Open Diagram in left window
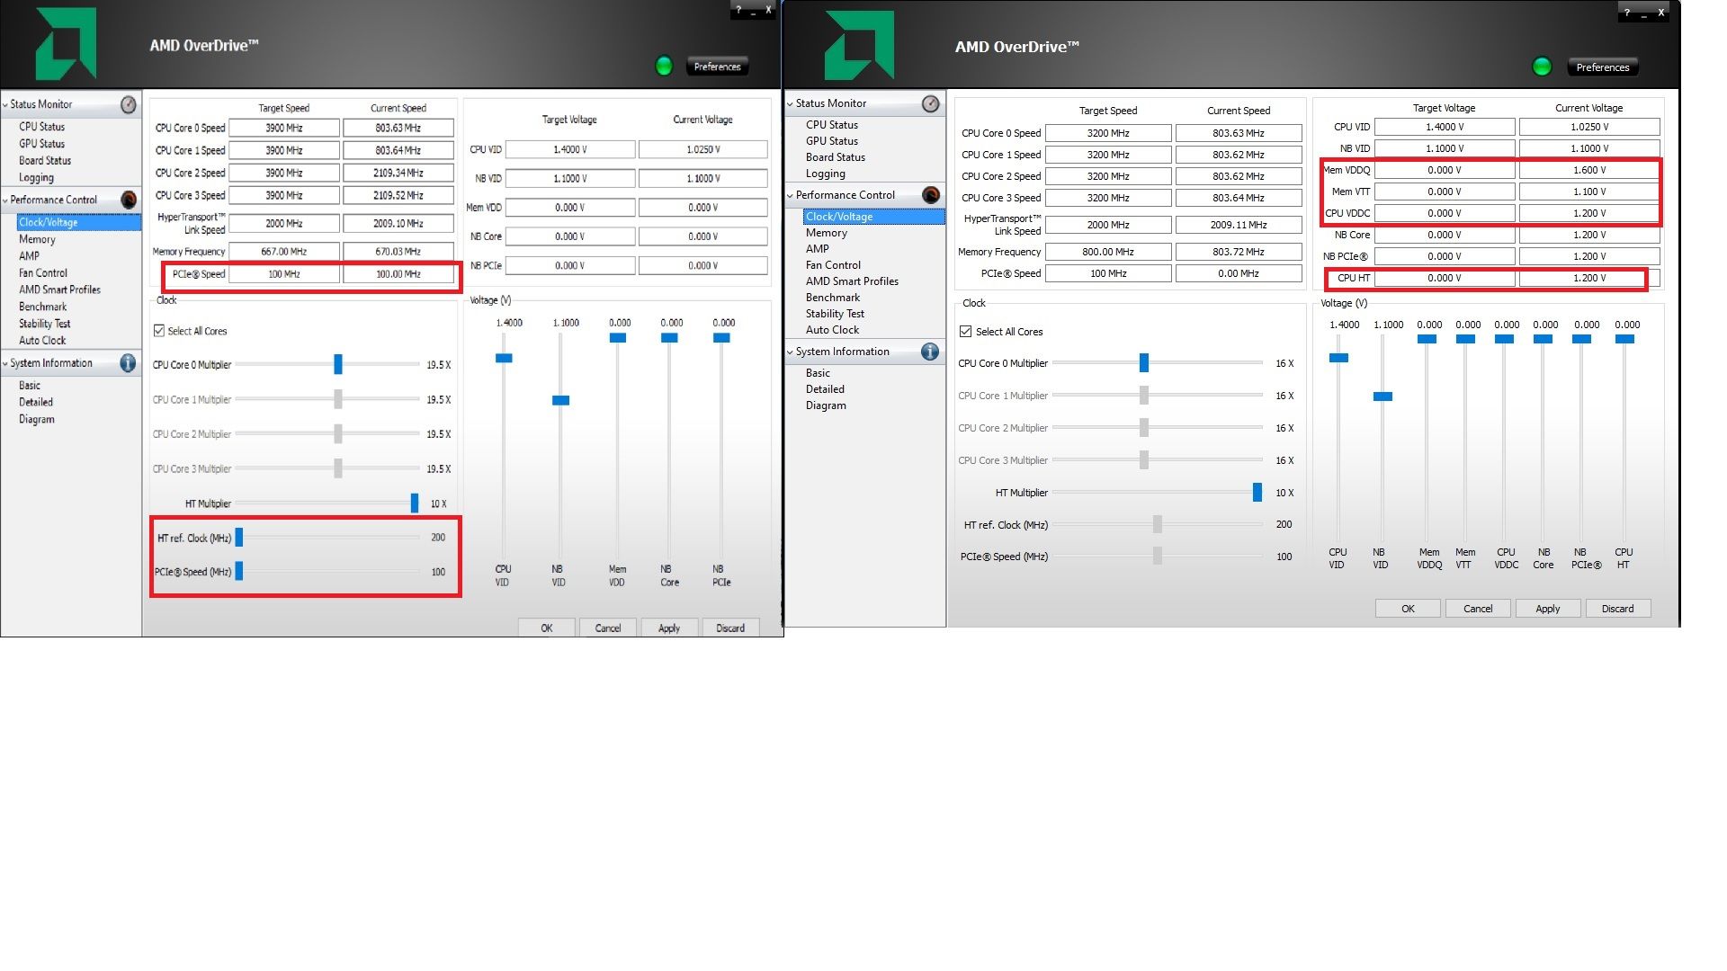The height and width of the screenshot is (971, 1727). click(37, 420)
